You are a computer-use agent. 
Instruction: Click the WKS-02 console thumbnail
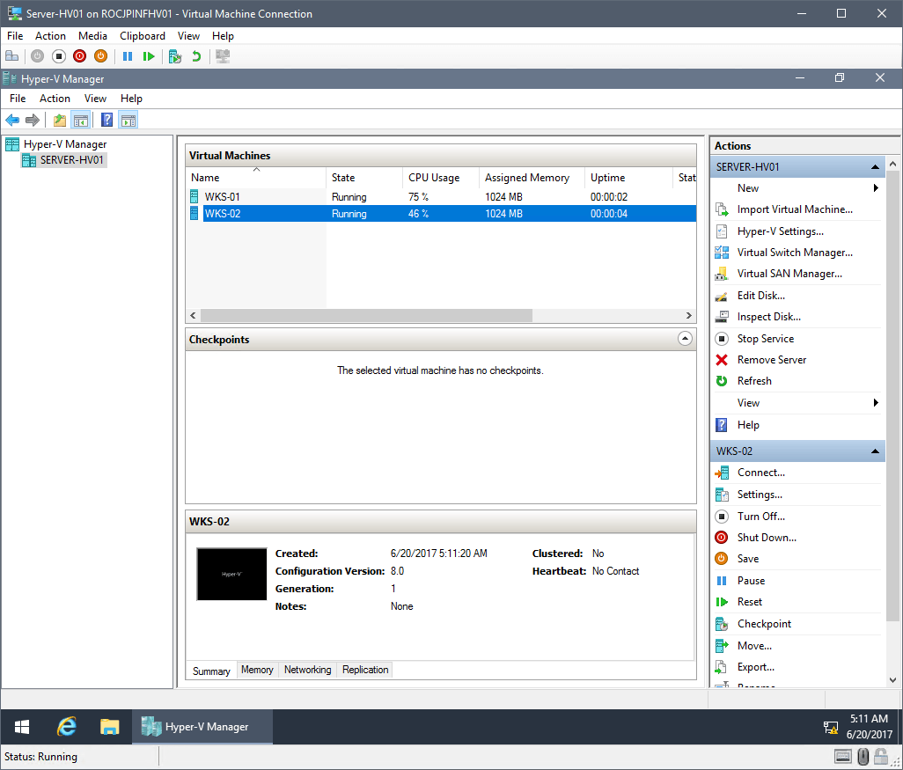[x=231, y=574]
